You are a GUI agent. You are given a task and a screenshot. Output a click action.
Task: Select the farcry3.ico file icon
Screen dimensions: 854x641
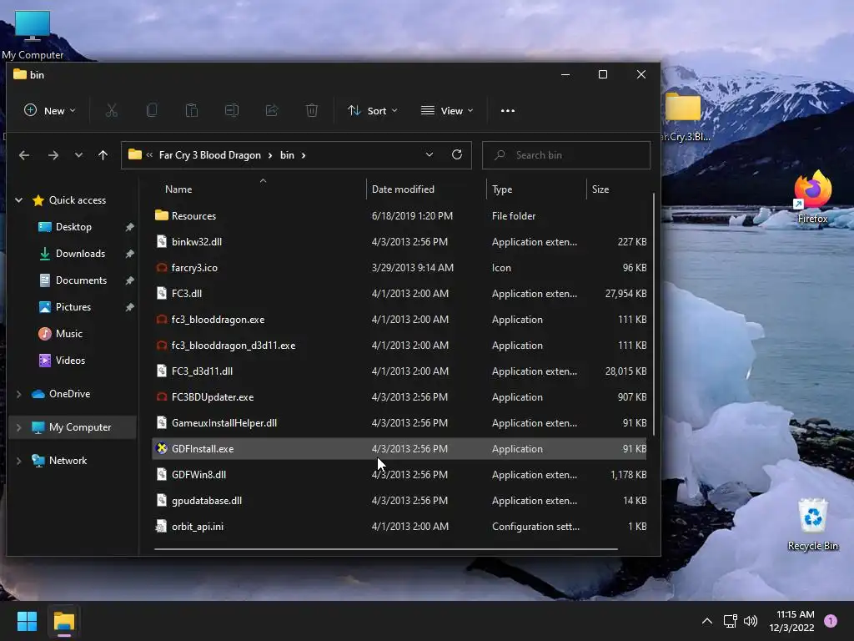[162, 268]
